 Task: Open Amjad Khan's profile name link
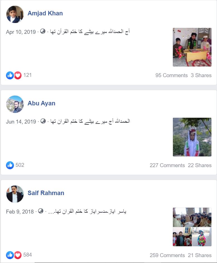click(45, 13)
